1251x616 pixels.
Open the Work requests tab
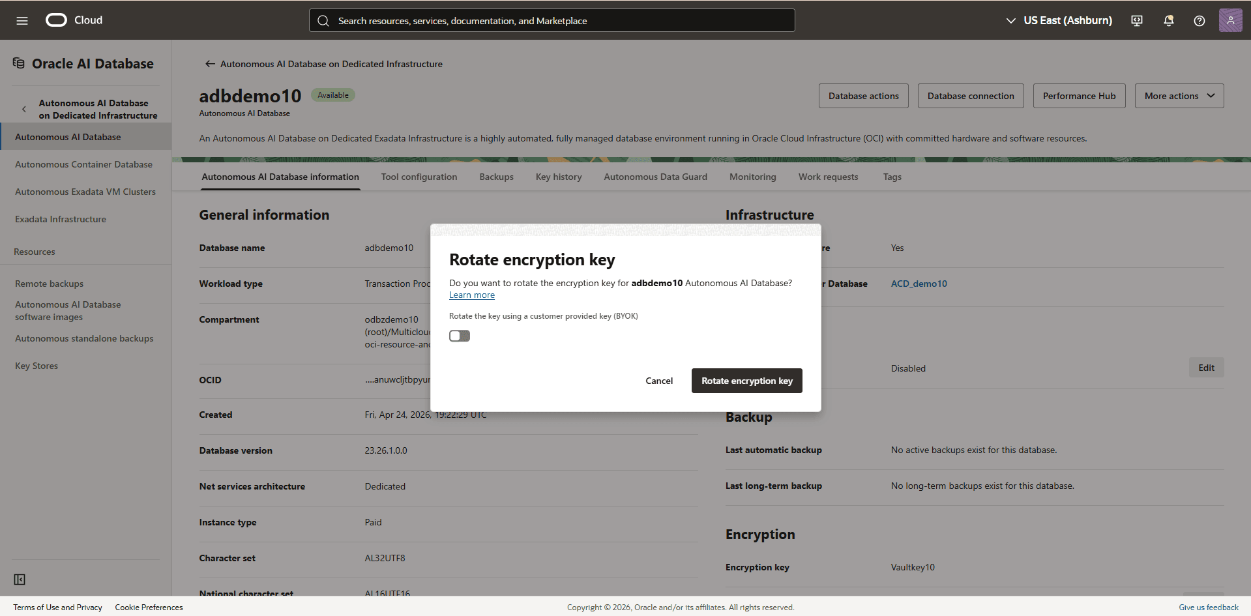click(828, 177)
